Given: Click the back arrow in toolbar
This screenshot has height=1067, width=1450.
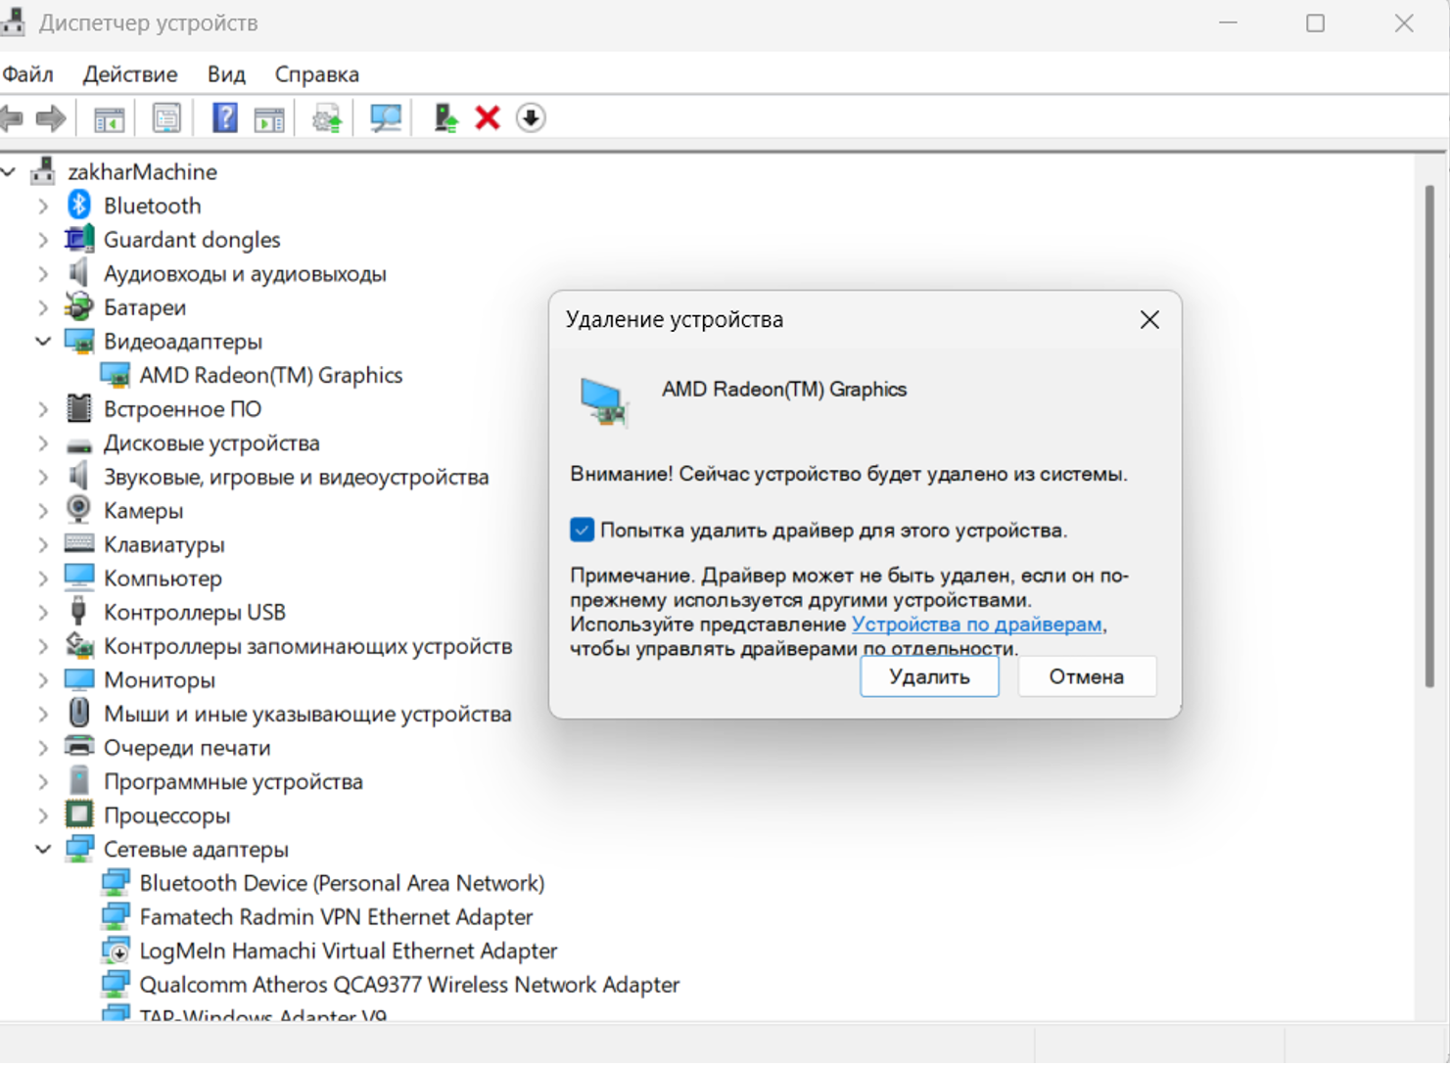Looking at the screenshot, I should (x=13, y=118).
